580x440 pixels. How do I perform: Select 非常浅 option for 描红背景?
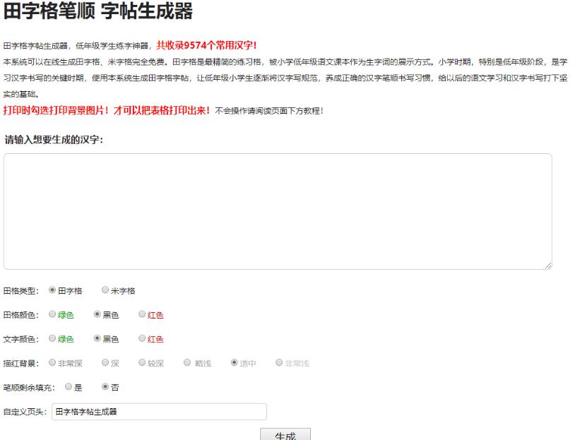tap(279, 363)
